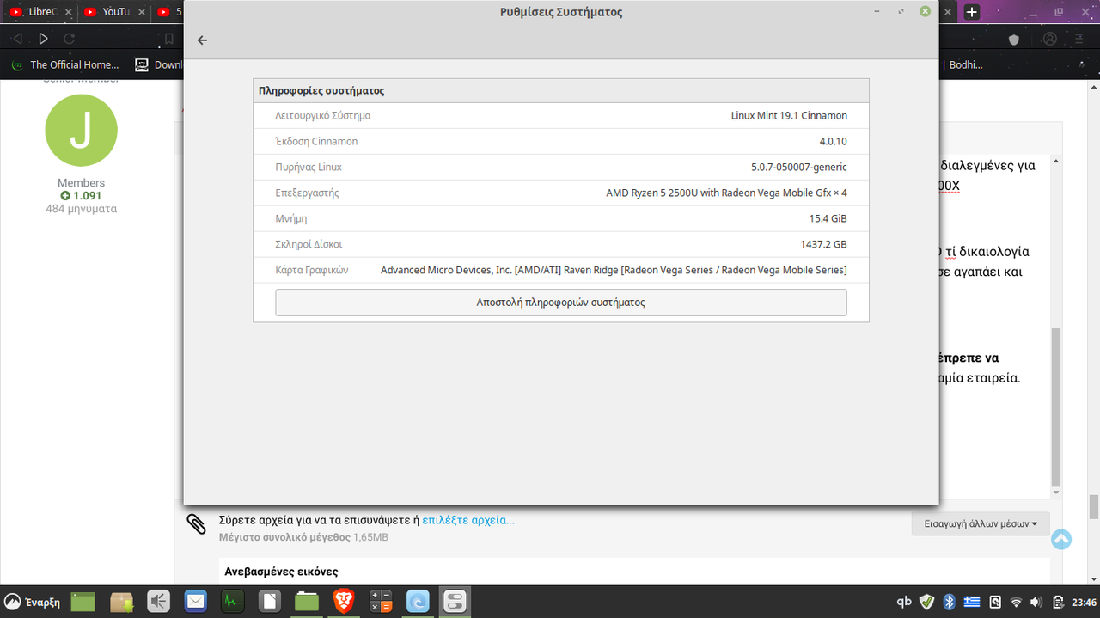Click the 1.091 reputation count
Viewport: 1100px width, 618px height.
(x=87, y=195)
